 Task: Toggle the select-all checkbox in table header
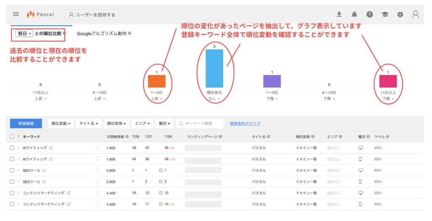12,137
